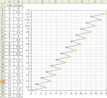Select cell A23 containing 13
Image resolution: width=107 pixels, height=98 pixels.
(x=9, y=82)
